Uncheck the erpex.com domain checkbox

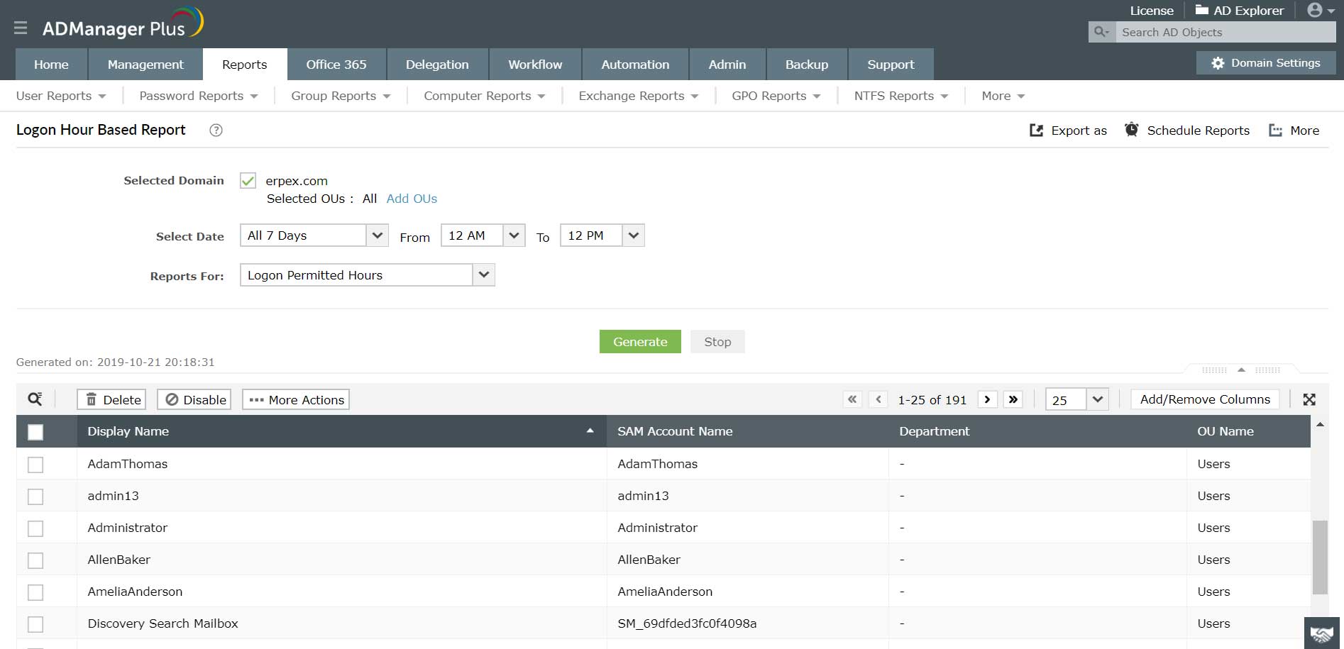click(x=248, y=181)
